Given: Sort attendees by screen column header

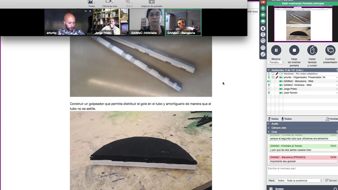Looking at the screenshot, I should coord(273,74).
